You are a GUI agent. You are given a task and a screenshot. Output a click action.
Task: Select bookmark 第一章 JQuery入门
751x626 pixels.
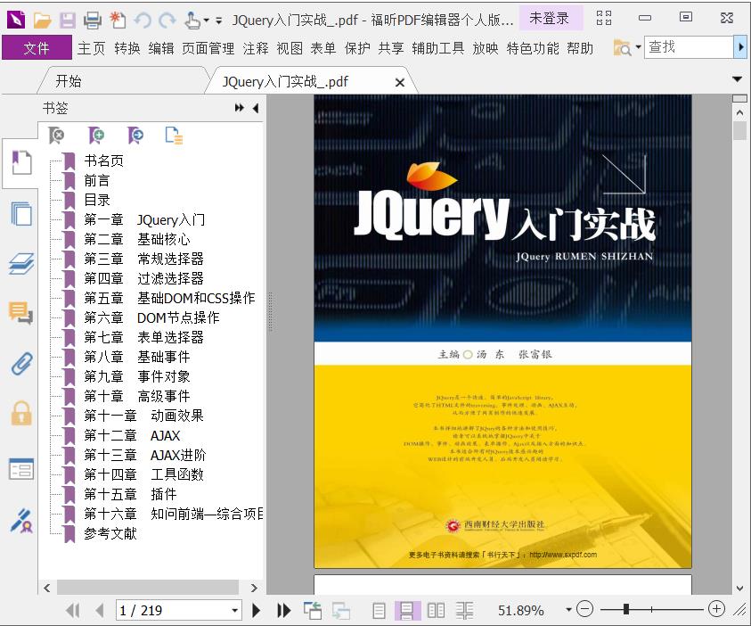point(144,219)
